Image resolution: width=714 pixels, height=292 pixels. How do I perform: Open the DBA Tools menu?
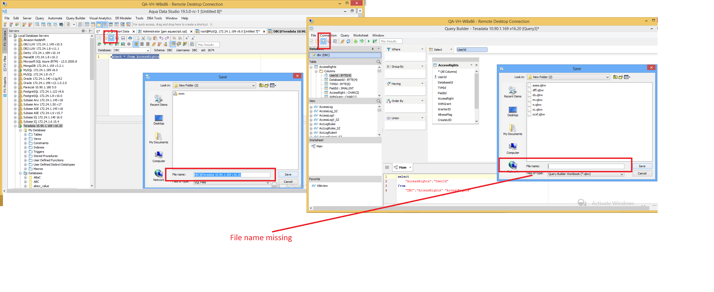(x=154, y=18)
